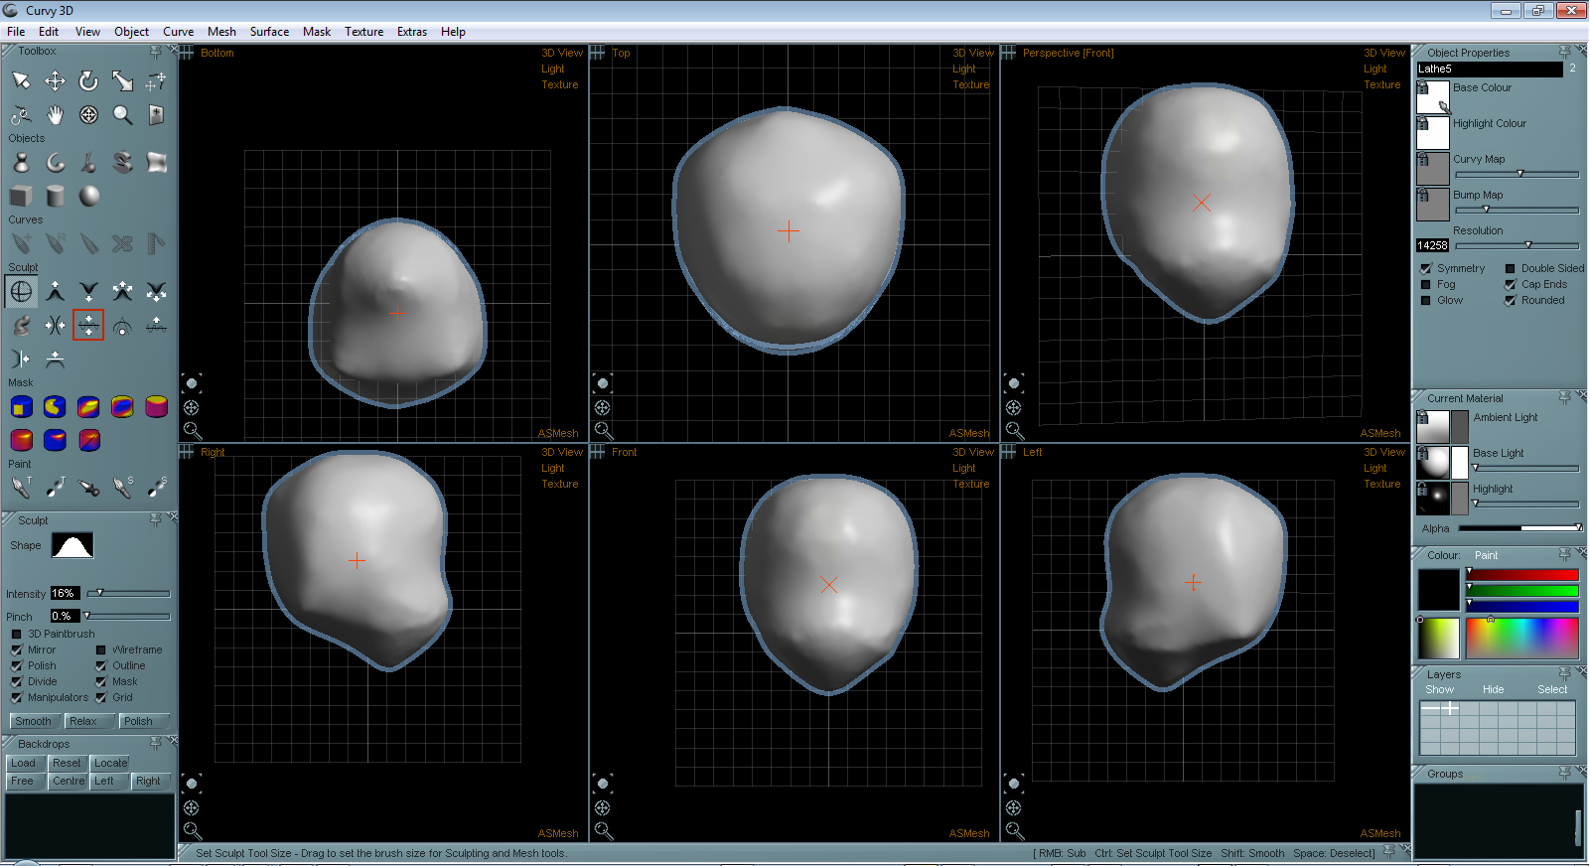Enable the Fog option
Image resolution: width=1590 pixels, height=866 pixels.
click(1426, 284)
